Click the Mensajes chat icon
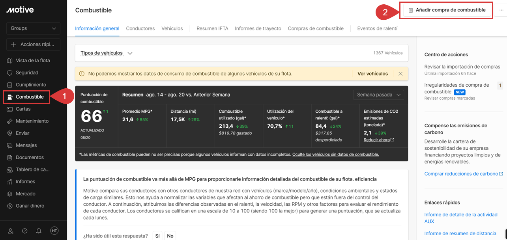The width and height of the screenshot is (507, 240). click(10, 145)
